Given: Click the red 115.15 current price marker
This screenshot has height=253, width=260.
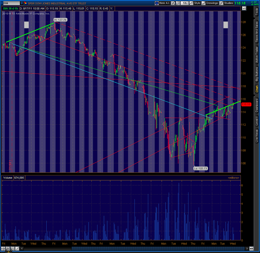Looking at the screenshot, I should (246, 104).
